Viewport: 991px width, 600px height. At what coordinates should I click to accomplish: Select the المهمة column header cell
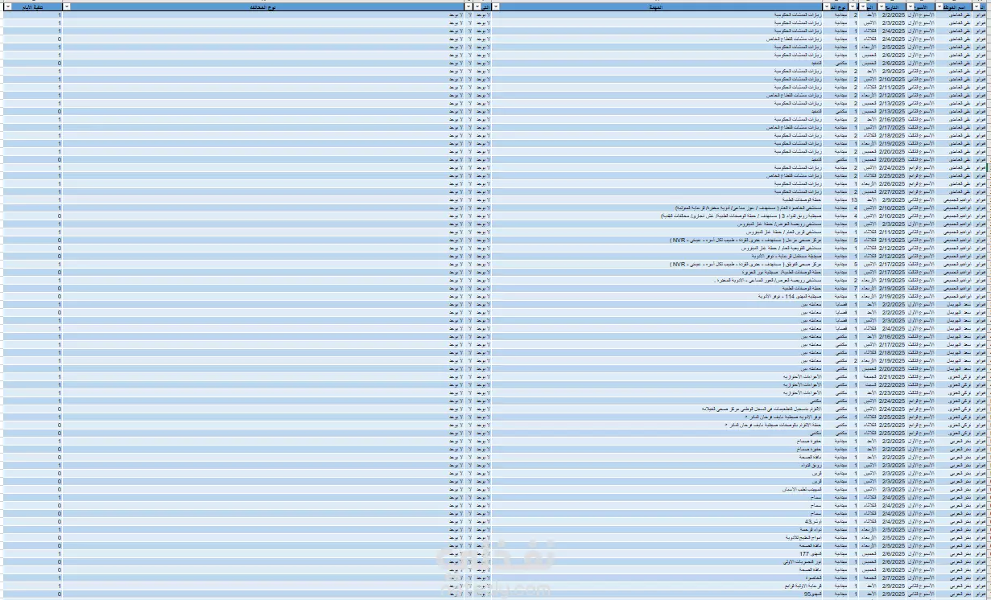click(656, 6)
